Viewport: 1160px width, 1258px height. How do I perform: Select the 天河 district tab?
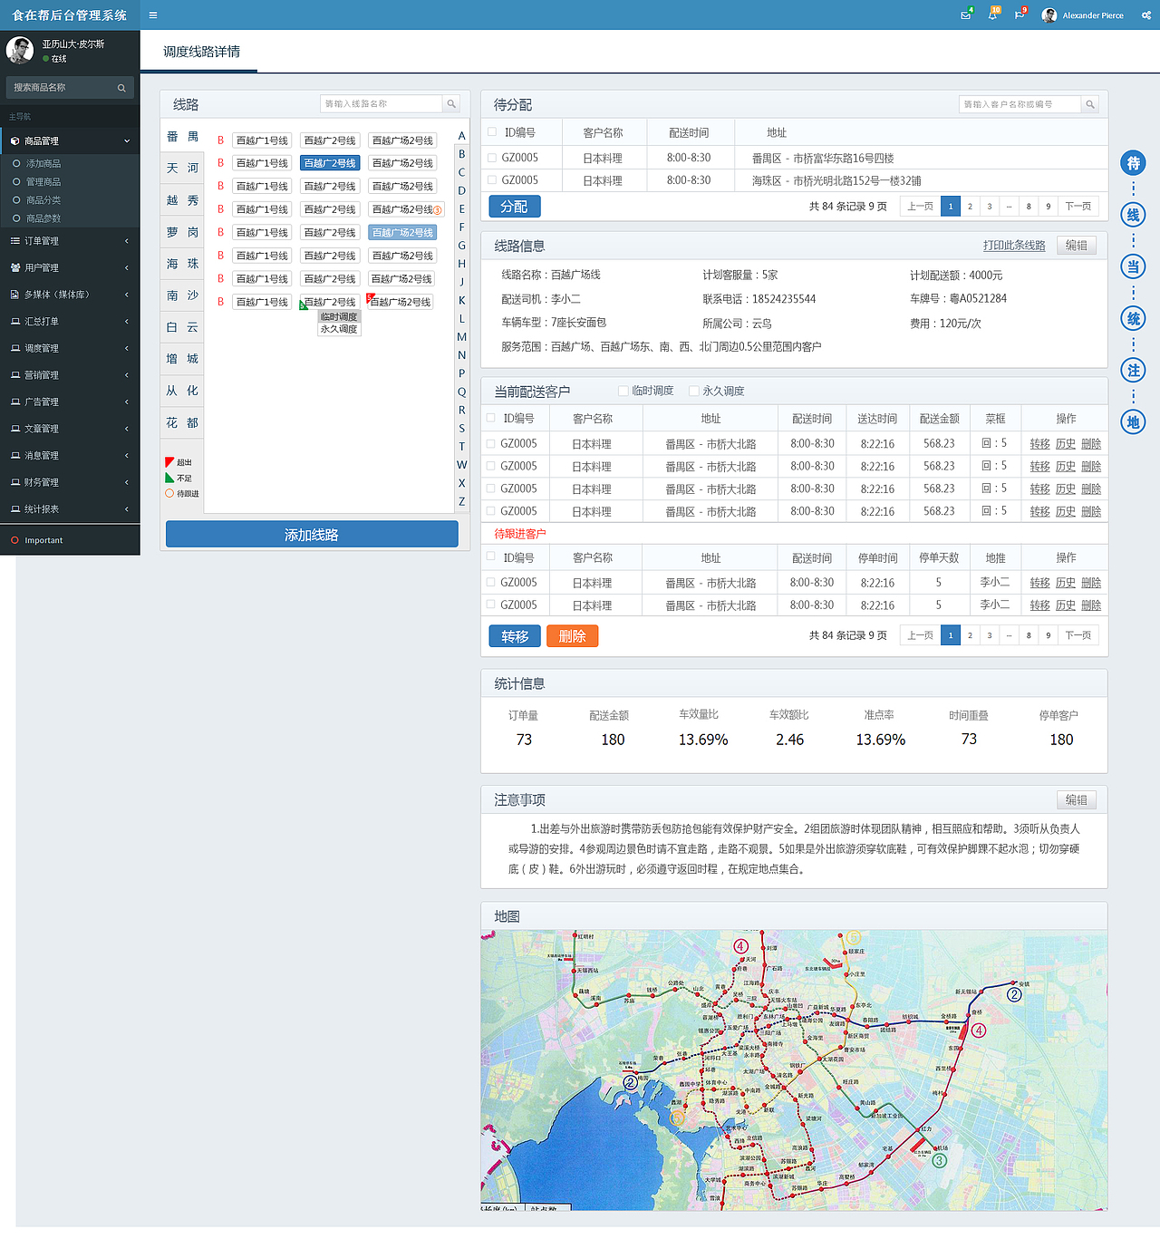pyautogui.click(x=182, y=169)
